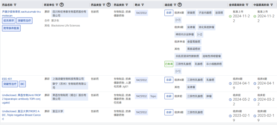277x125 pixels.
Task: Click the BIC tag
Action: [22, 84]
